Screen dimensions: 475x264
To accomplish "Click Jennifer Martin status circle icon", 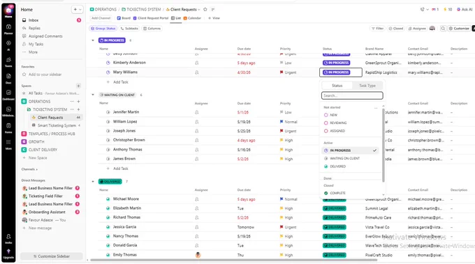I will click(108, 112).
